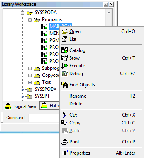Select the Programs folder label
Image resolution: width=144 pixels, height=158 pixels.
(x=52, y=20)
